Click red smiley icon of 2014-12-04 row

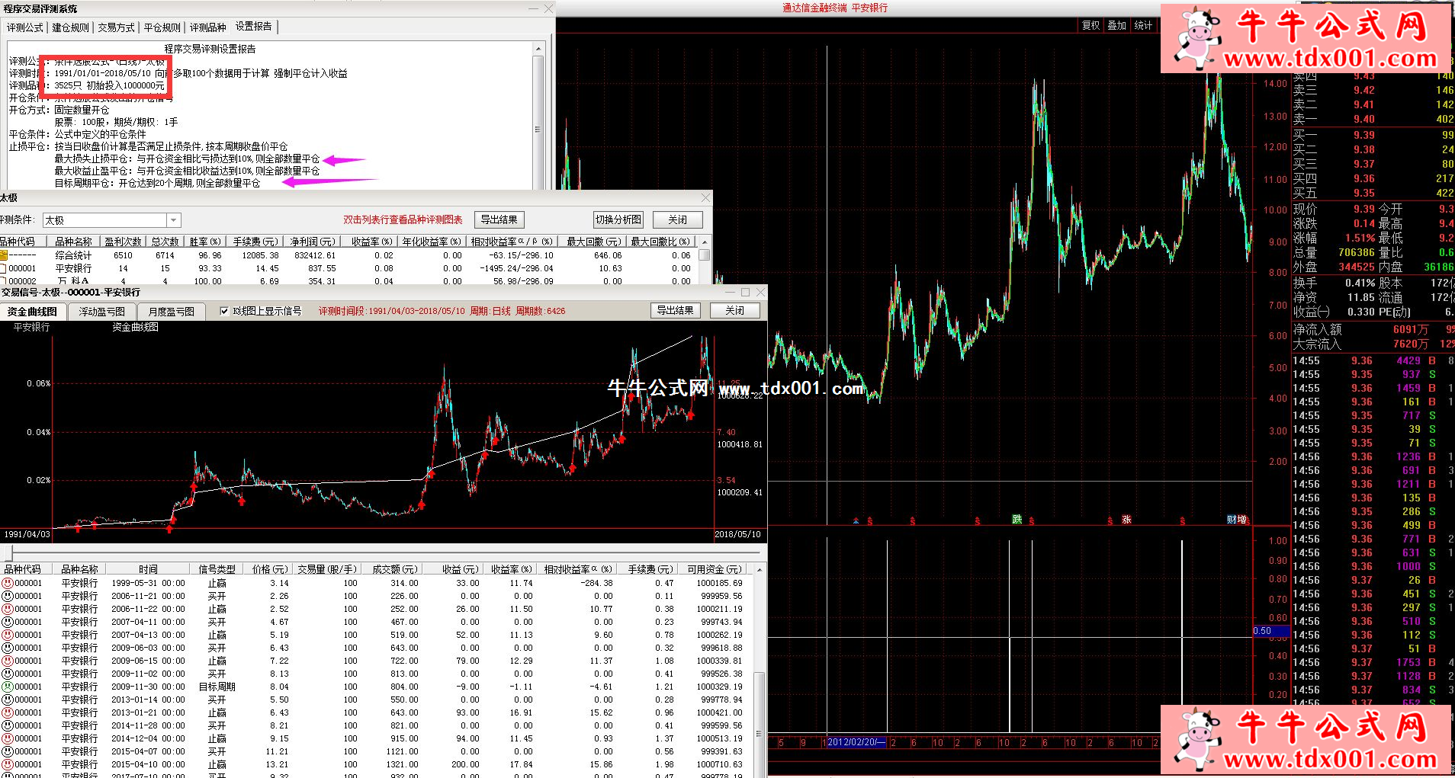coord(8,738)
